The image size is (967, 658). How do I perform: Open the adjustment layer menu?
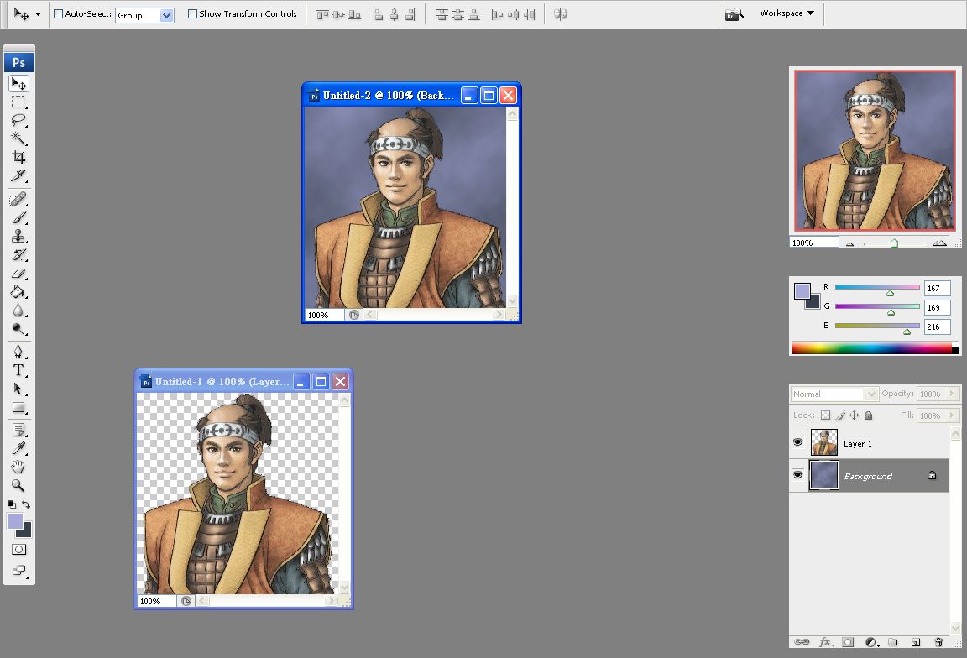pos(871,642)
